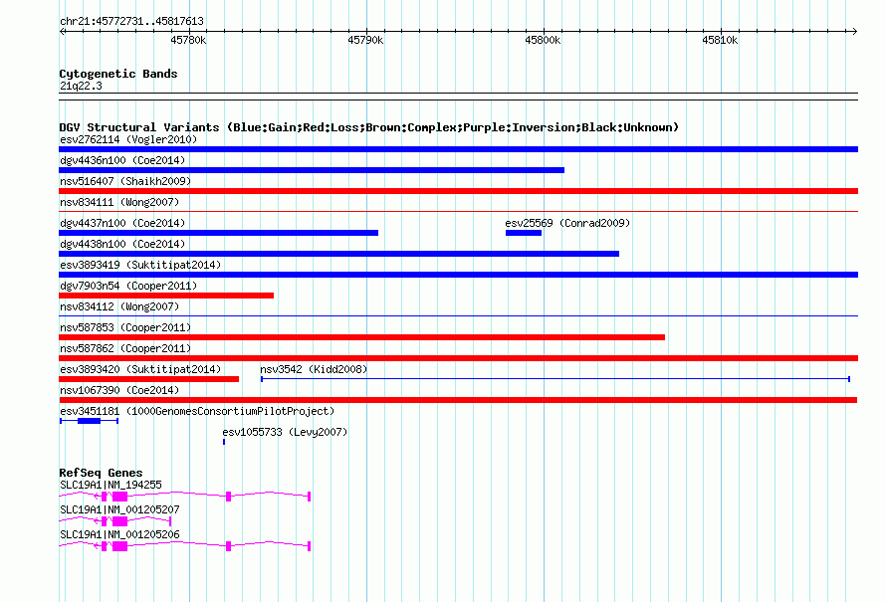Click the chr21:45772731..45817613 coordinates text
The height and width of the screenshot is (602, 886).
click(x=131, y=21)
